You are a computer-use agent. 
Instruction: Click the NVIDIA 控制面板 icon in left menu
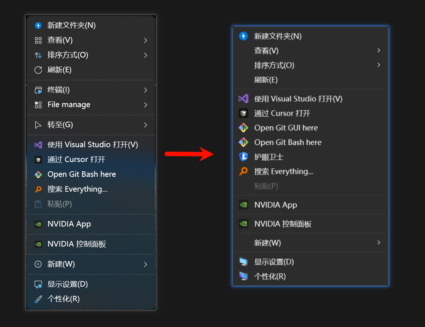tap(38, 244)
